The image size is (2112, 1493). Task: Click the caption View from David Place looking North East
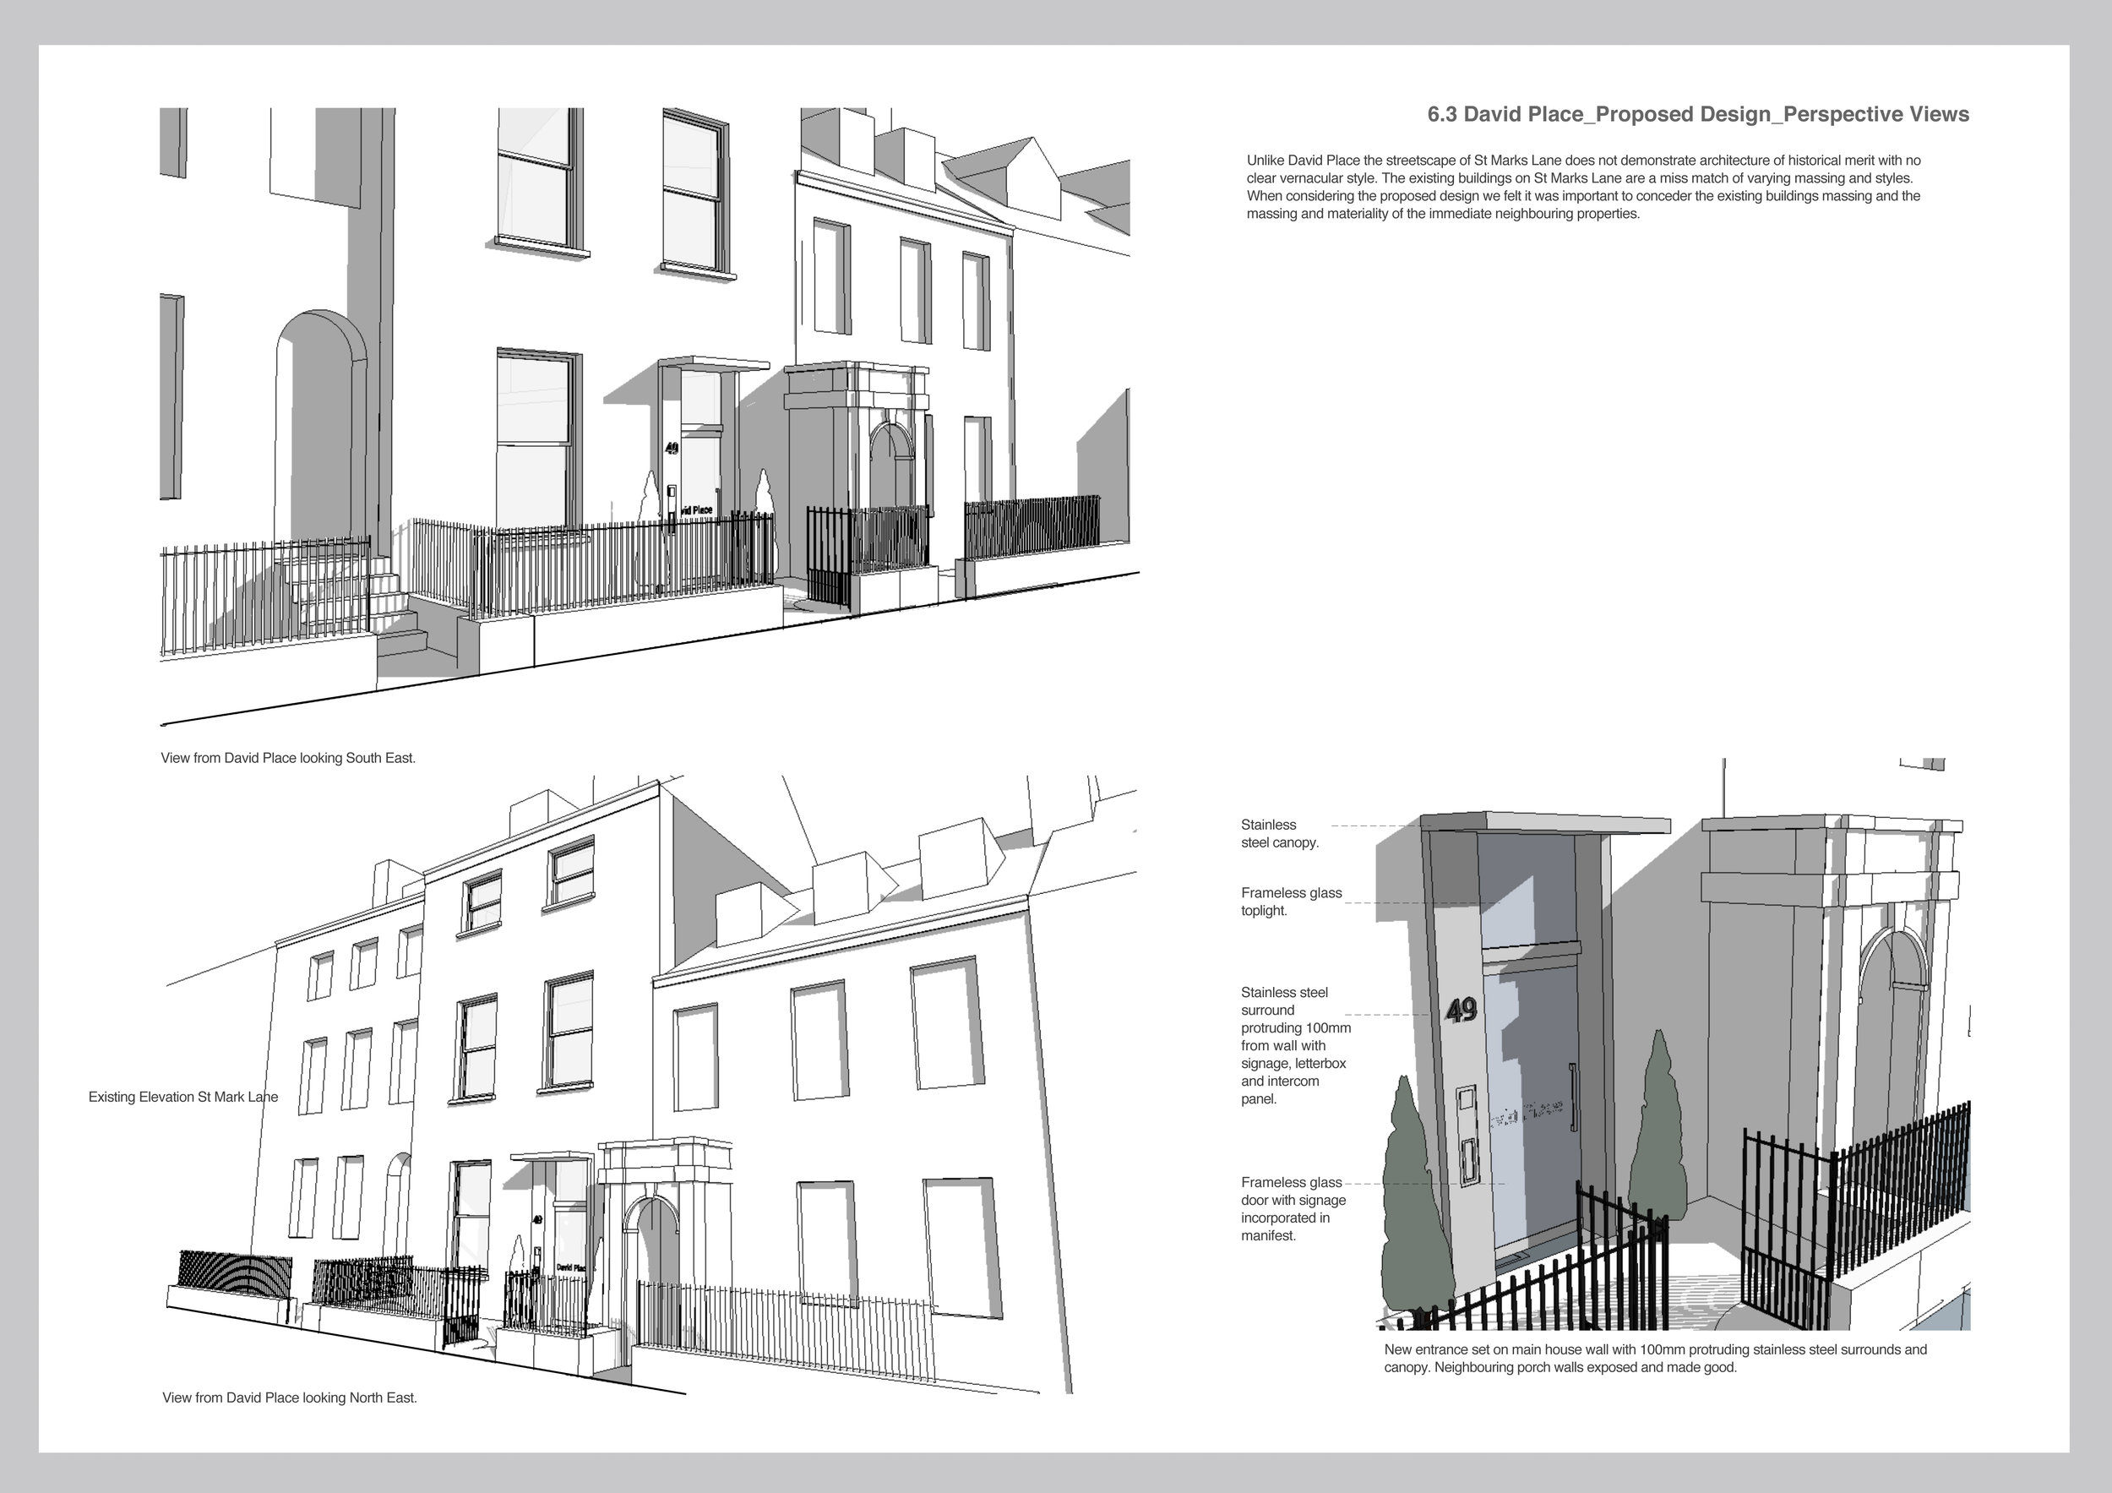coord(290,1398)
